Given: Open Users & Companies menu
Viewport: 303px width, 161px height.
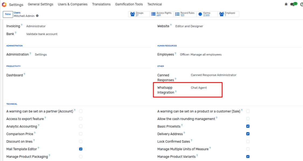Looking at the screenshot, I should [x=73, y=4].
